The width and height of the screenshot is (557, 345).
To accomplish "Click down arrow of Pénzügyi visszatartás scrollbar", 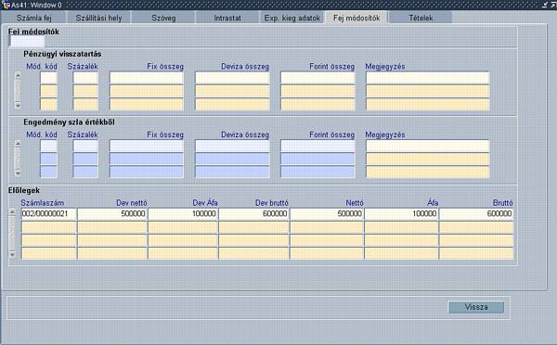I will click(18, 106).
